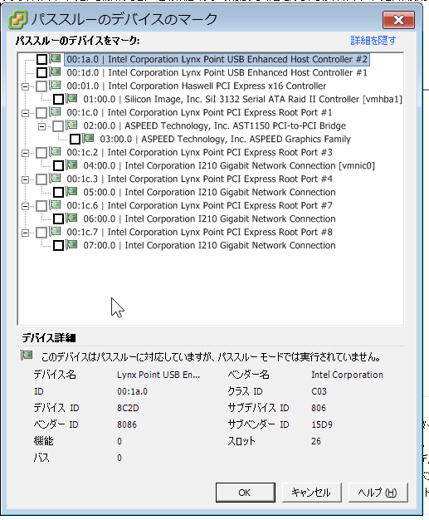Viewport: 429px width, 520px height.
Task: Check the 04:00.0 I210 vmnic0 checkbox
Action: click(58, 165)
